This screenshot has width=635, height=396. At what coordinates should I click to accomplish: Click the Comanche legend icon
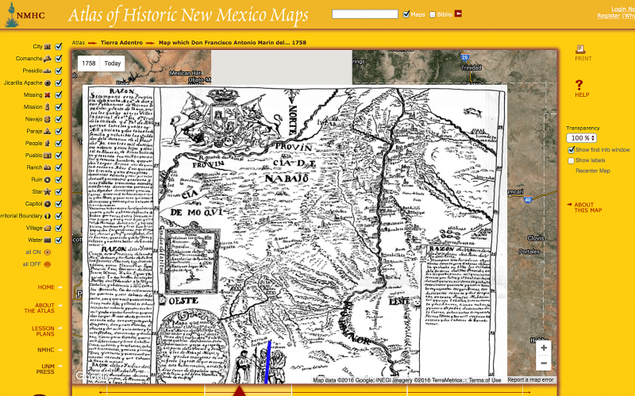[48, 59]
